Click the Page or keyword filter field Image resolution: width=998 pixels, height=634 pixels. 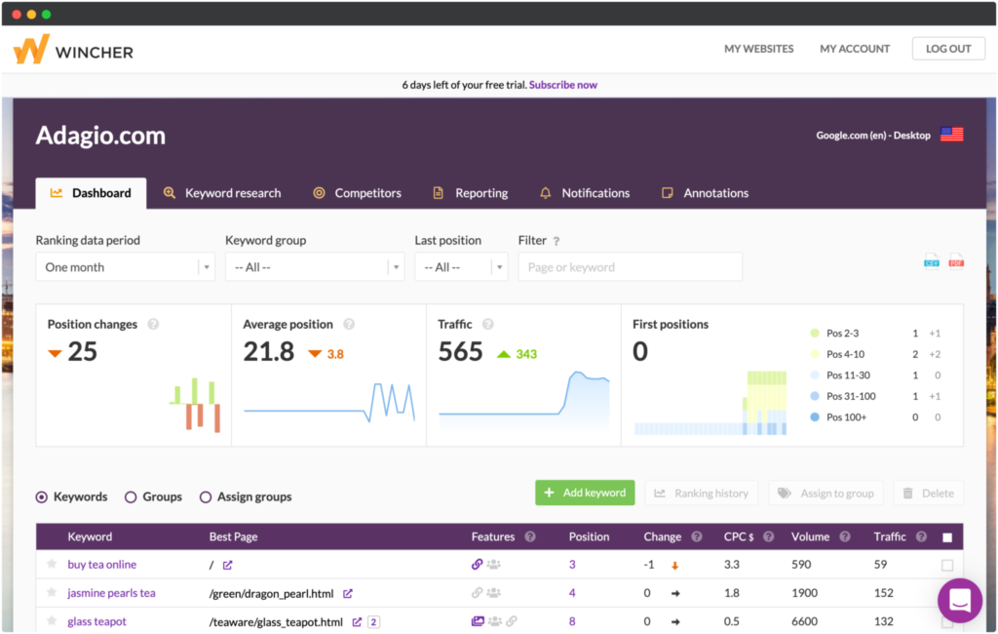point(631,267)
